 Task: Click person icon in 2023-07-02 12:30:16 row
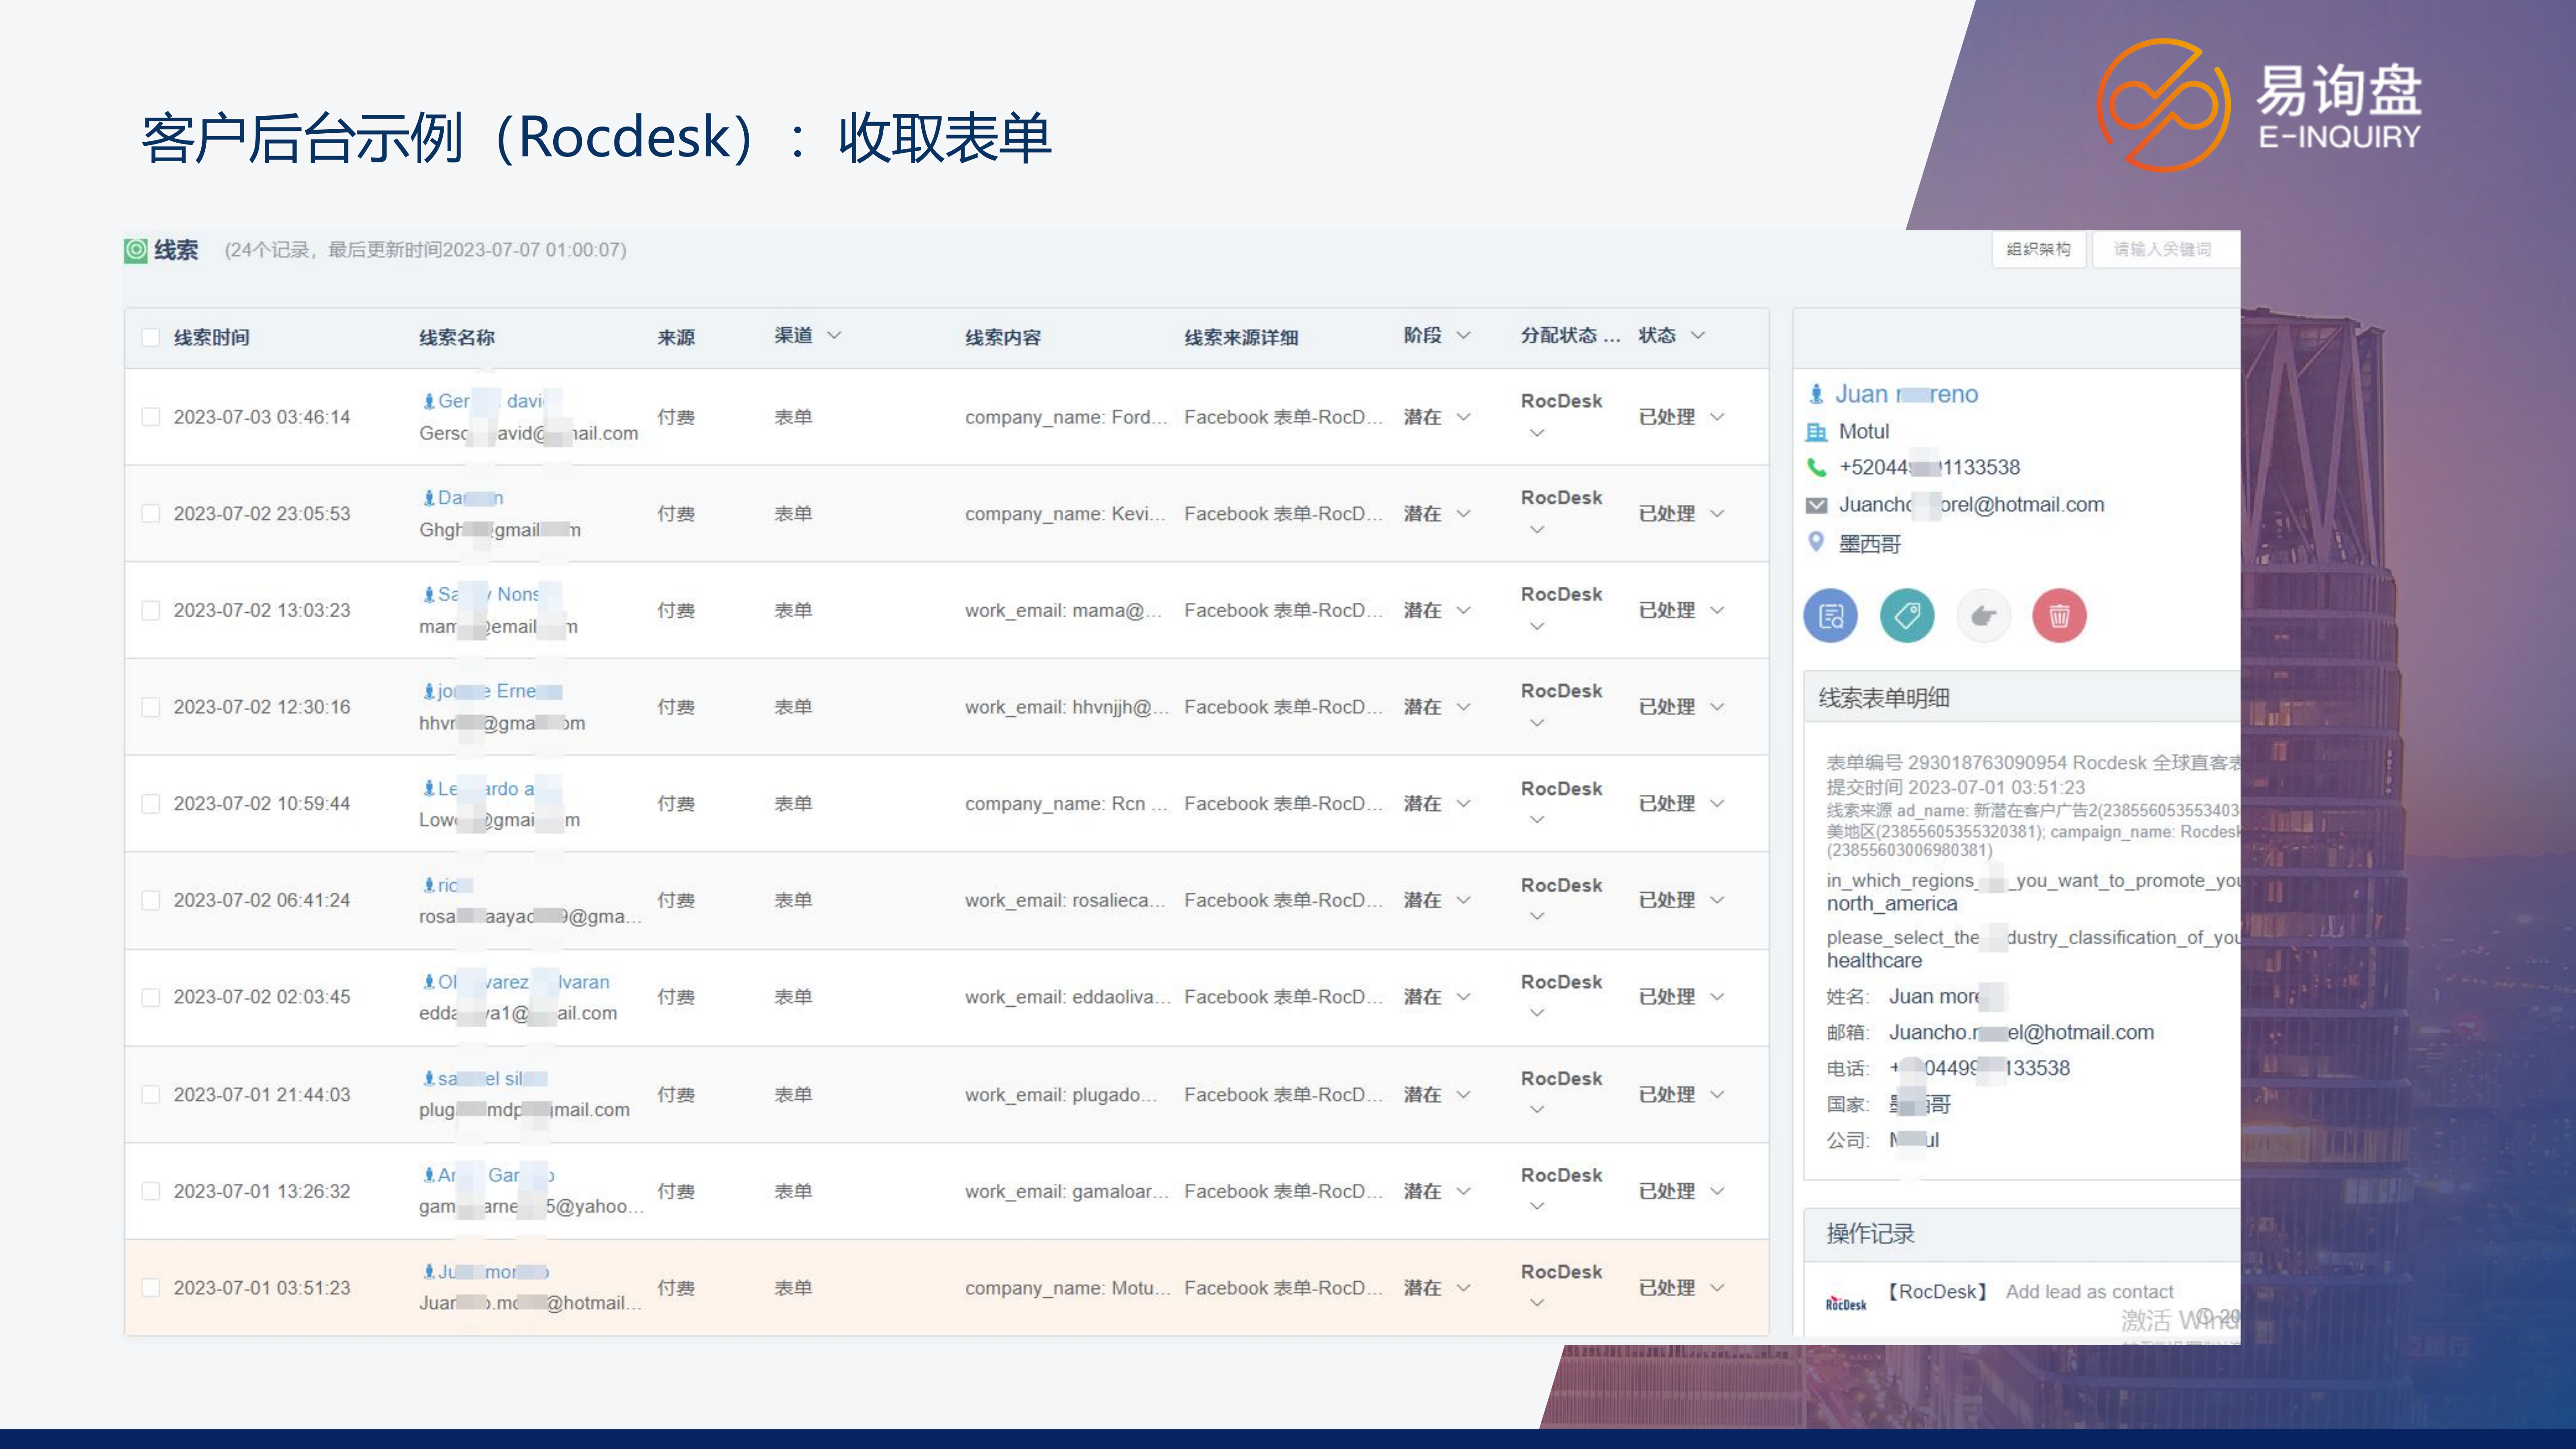tap(428, 691)
